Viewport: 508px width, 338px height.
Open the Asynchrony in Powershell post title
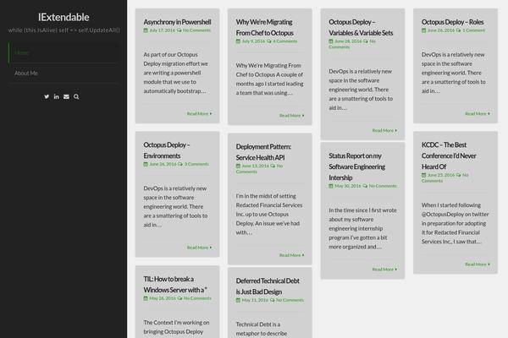[177, 22]
